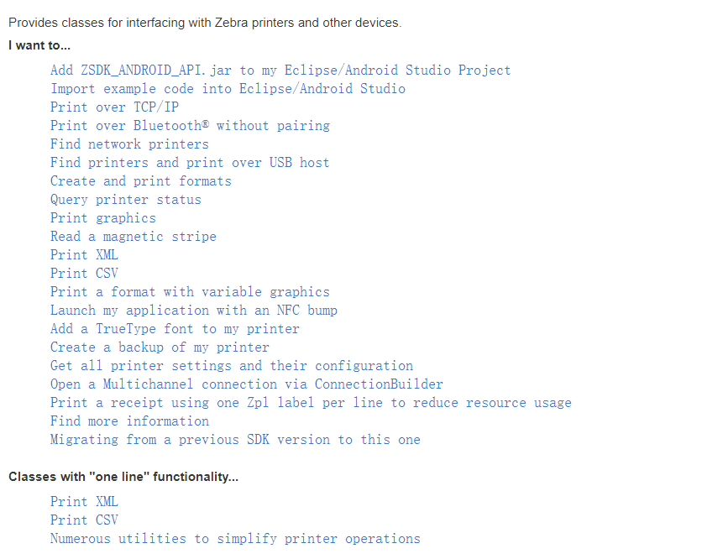Viewport: 702px width, 559px height.
Task: Click the 'Find more information' link
Action: (x=129, y=421)
